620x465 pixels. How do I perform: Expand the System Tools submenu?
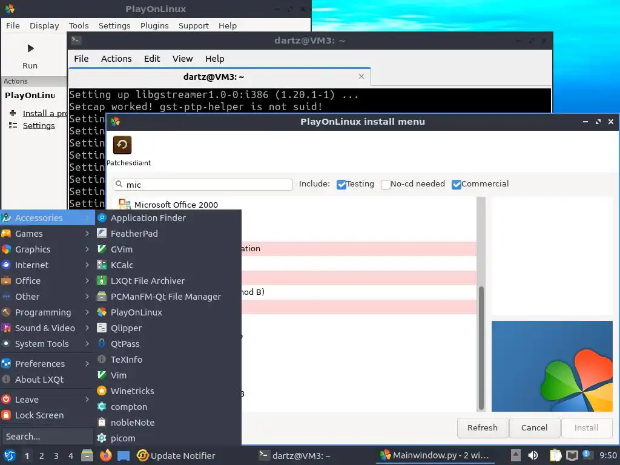pyautogui.click(x=47, y=344)
